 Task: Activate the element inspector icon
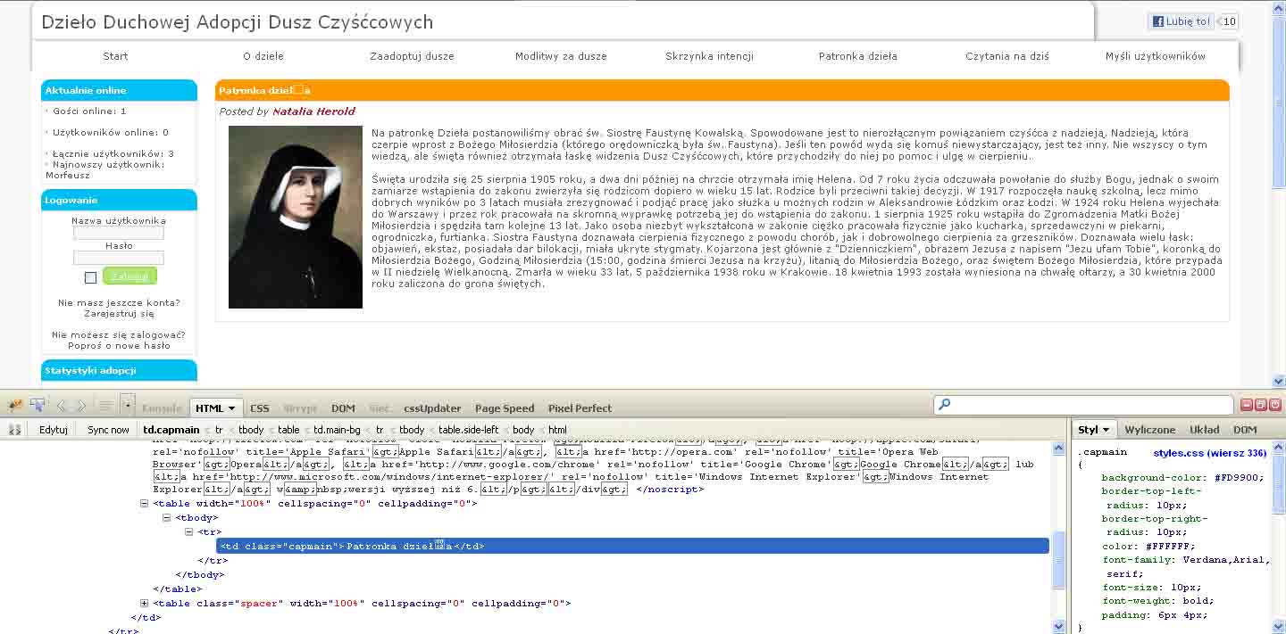[38, 406]
